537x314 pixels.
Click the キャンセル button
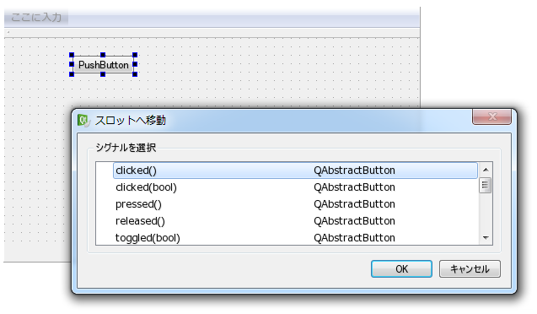click(x=470, y=268)
